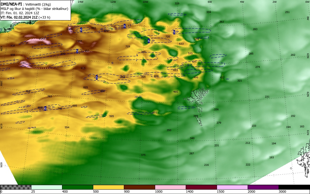Screen dimensions: 310x194
Task: Click the map value '1048'
Action: coord(42,39)
